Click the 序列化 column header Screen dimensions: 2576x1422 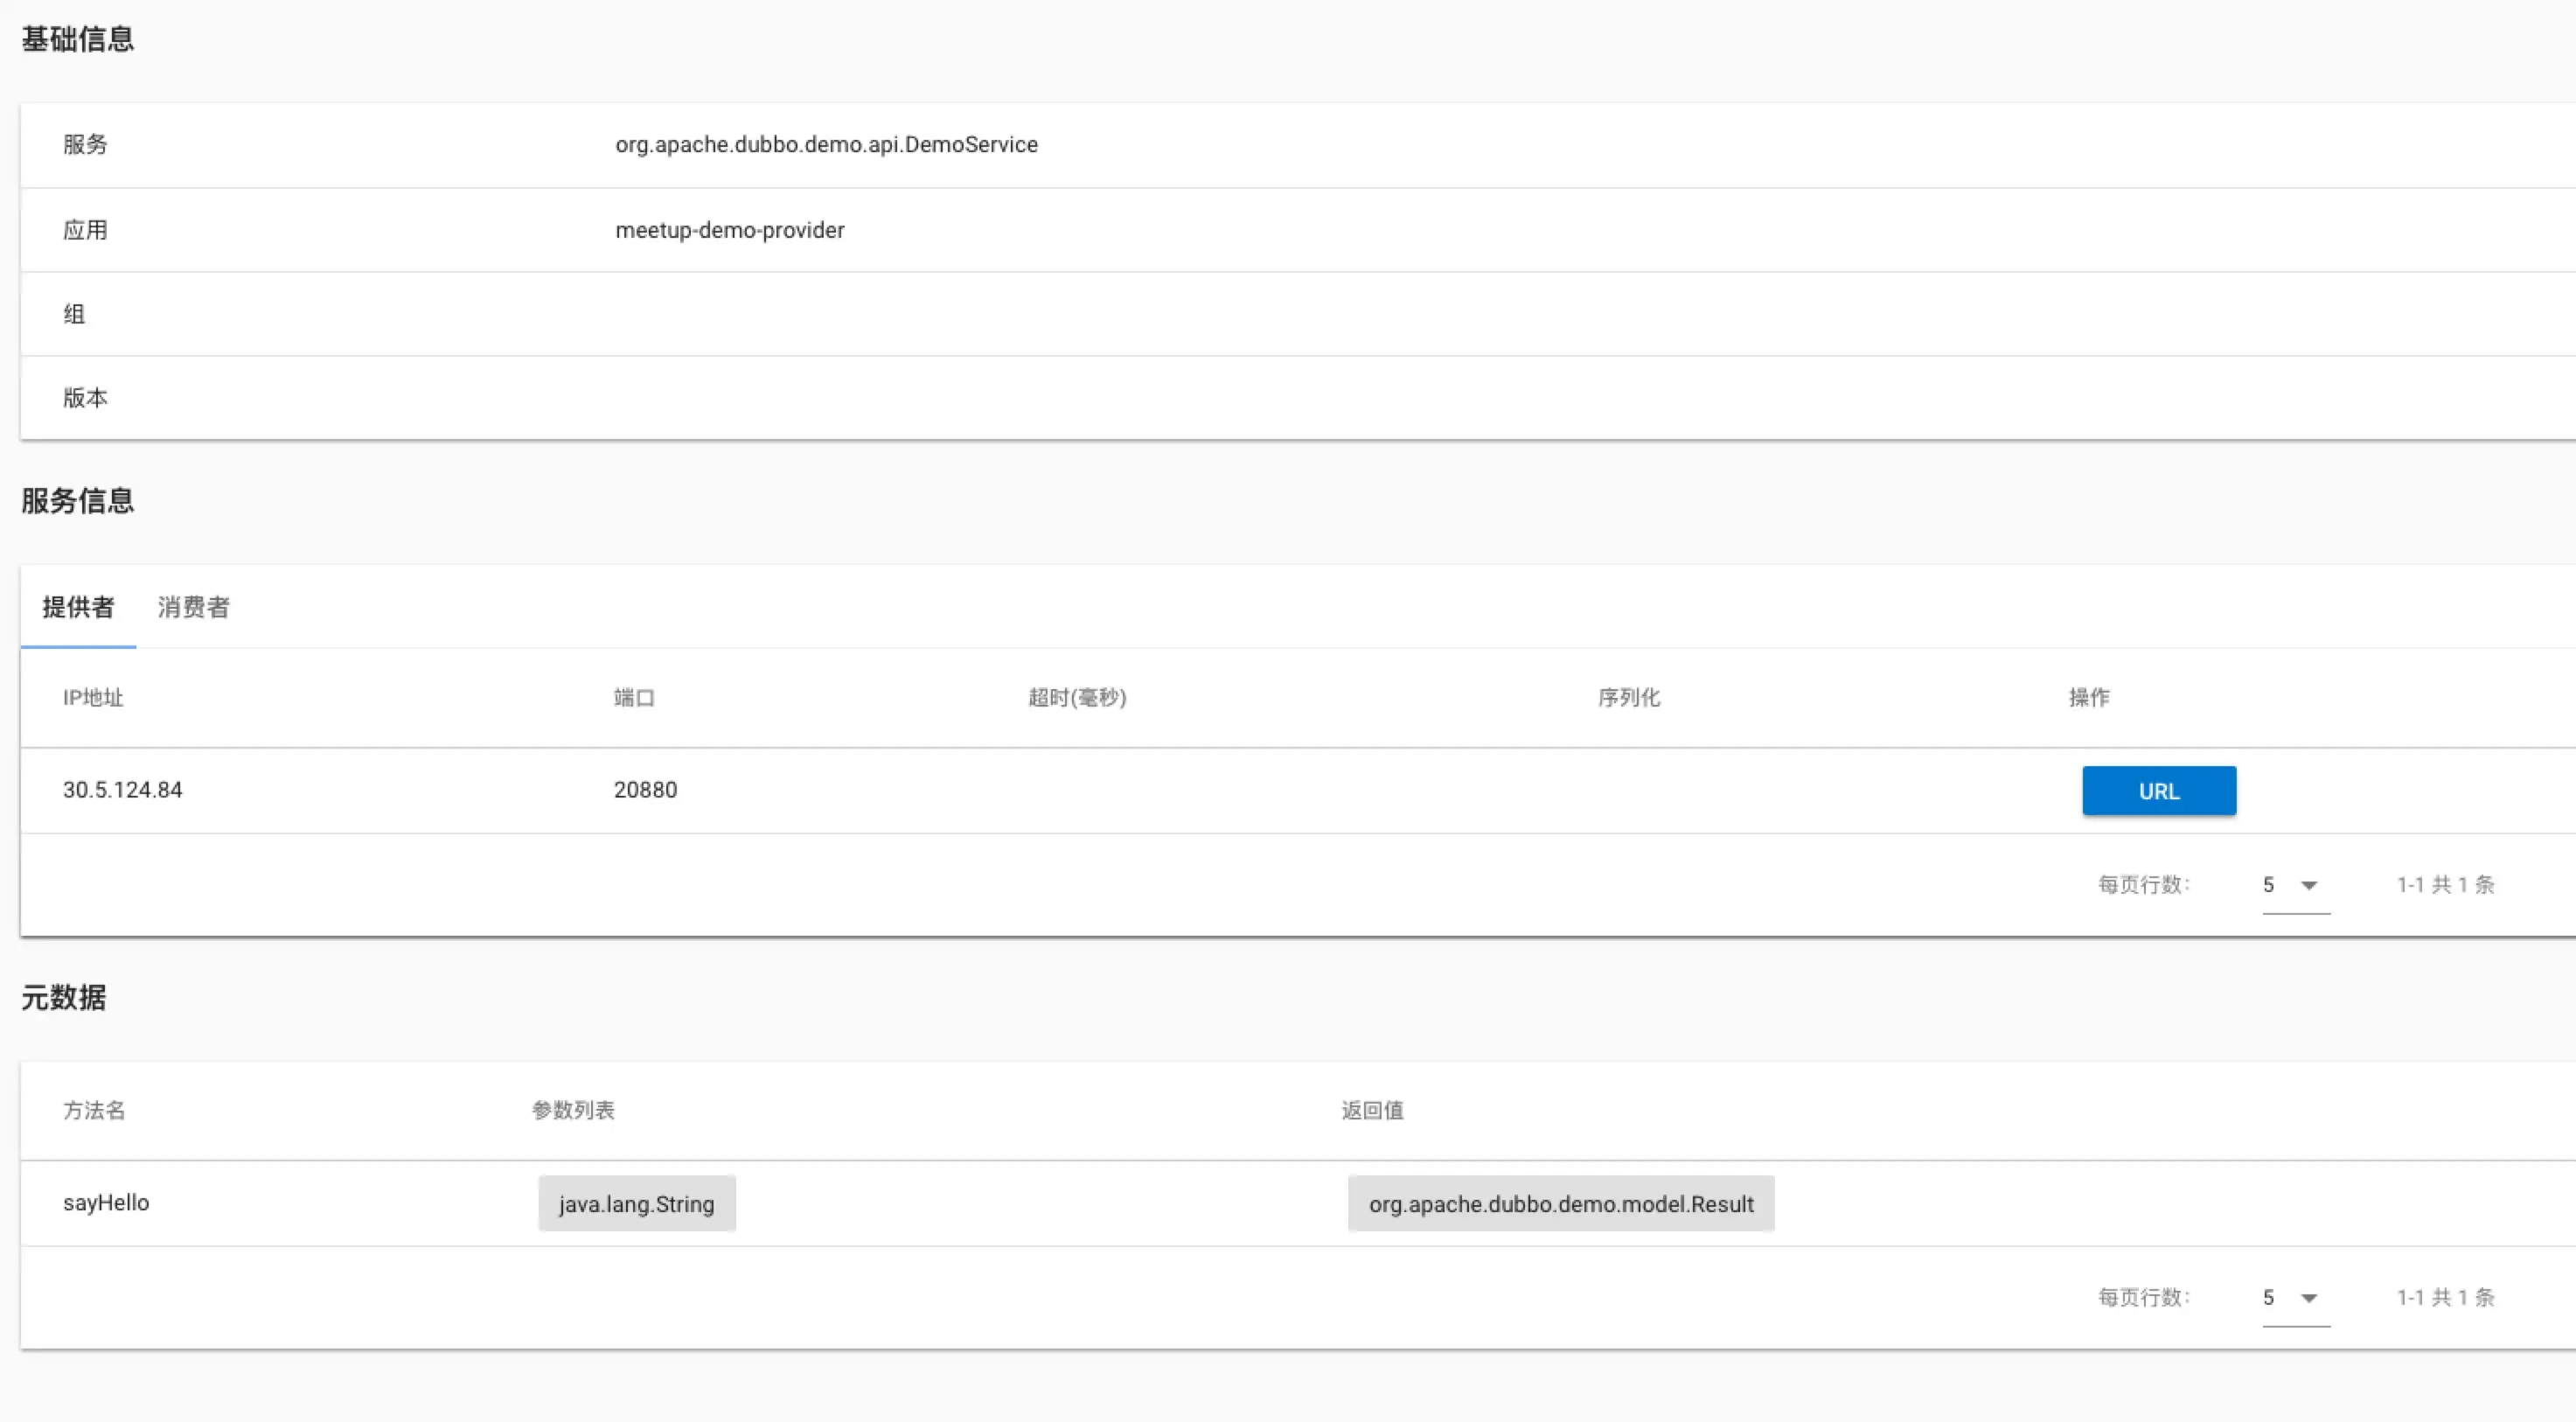[1628, 698]
